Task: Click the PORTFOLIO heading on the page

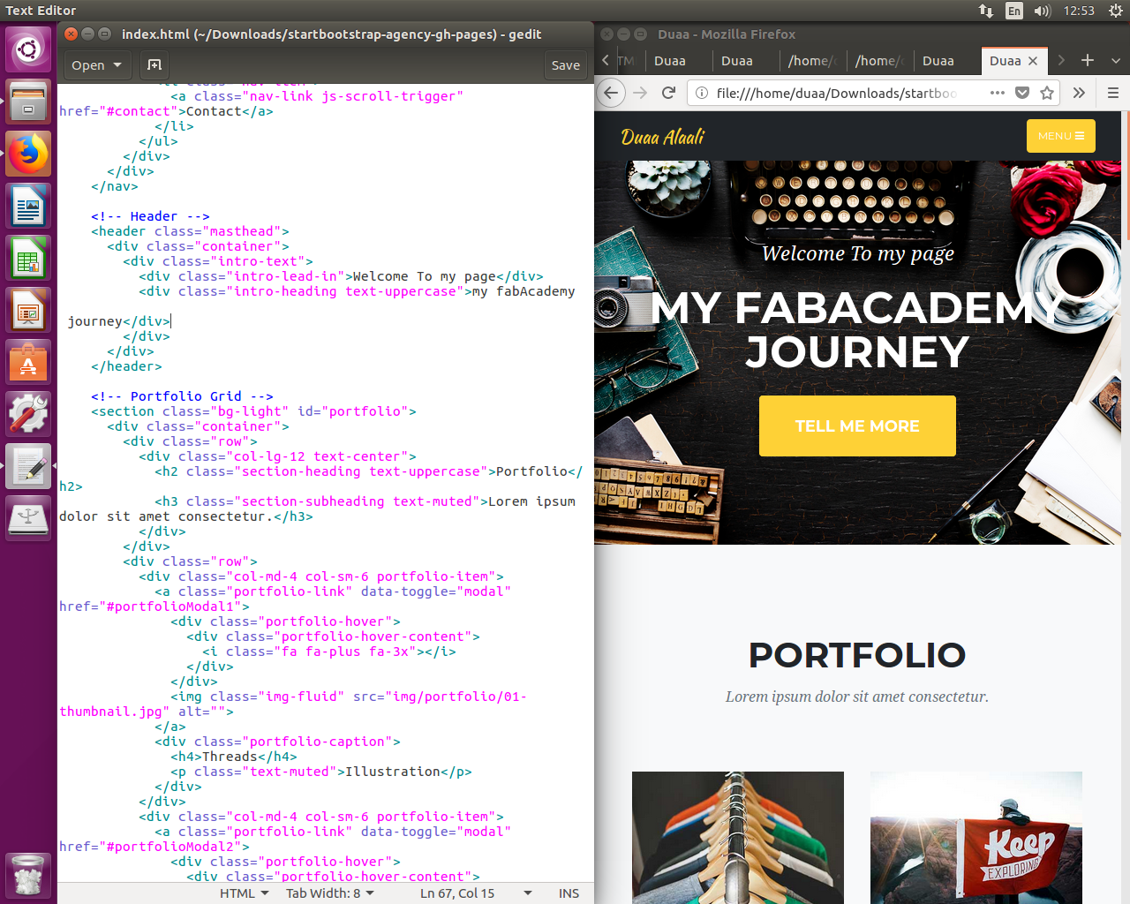Action: [857, 655]
